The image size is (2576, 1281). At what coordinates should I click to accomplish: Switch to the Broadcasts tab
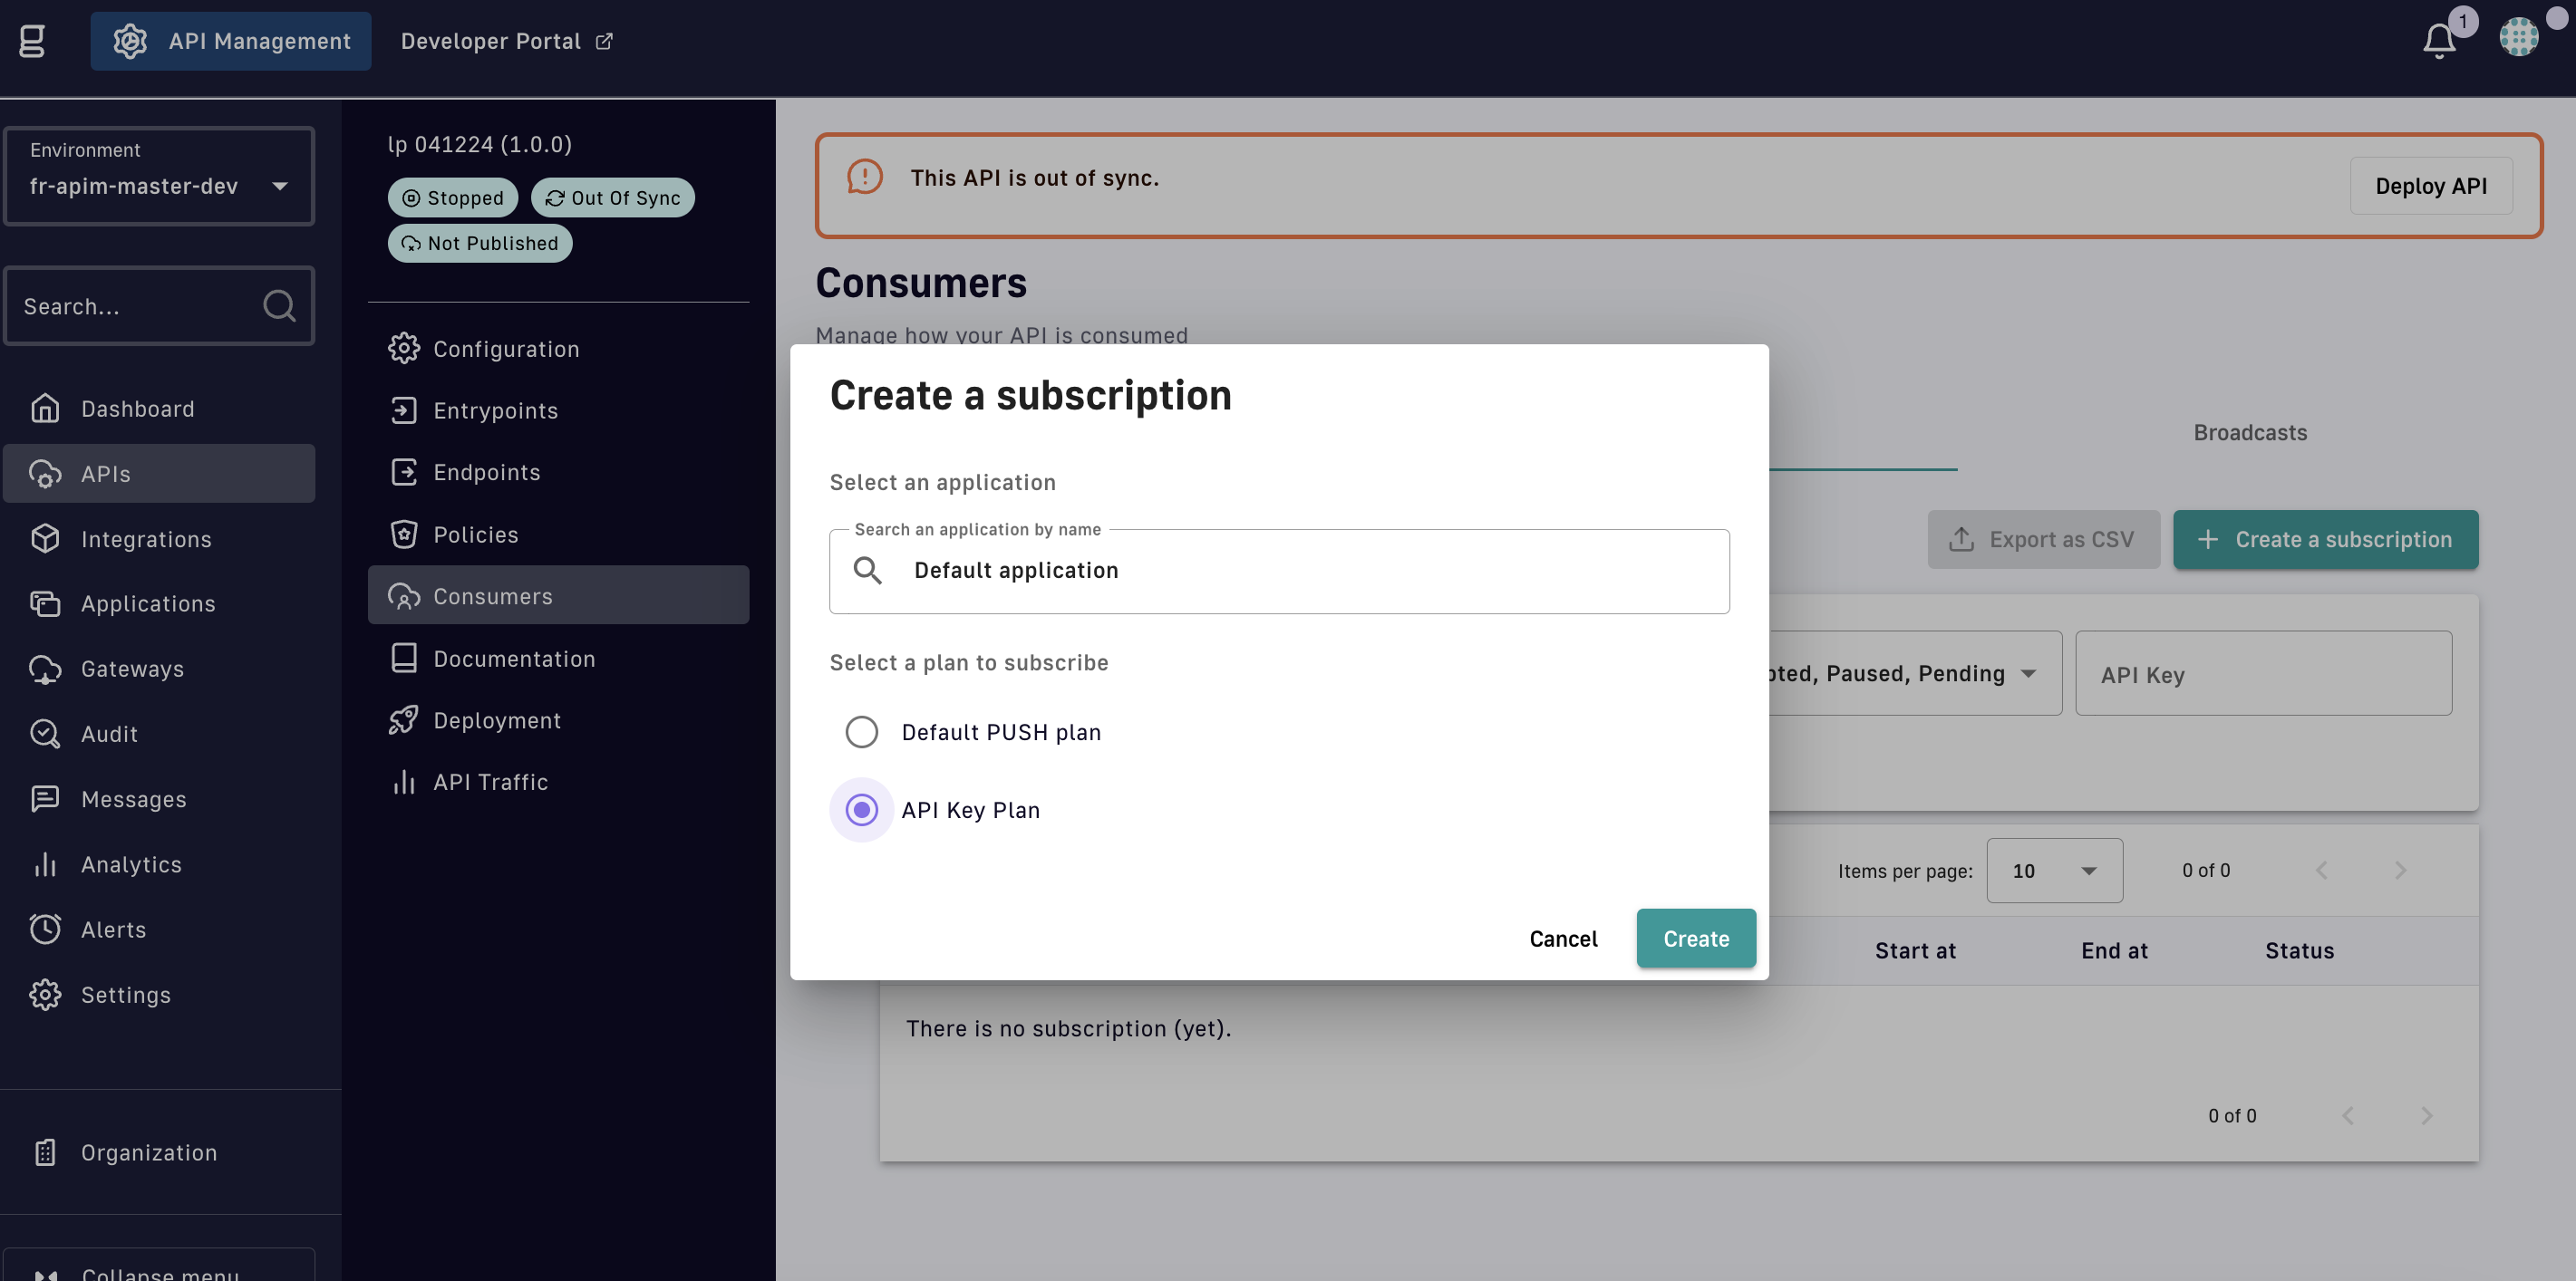pos(2250,433)
